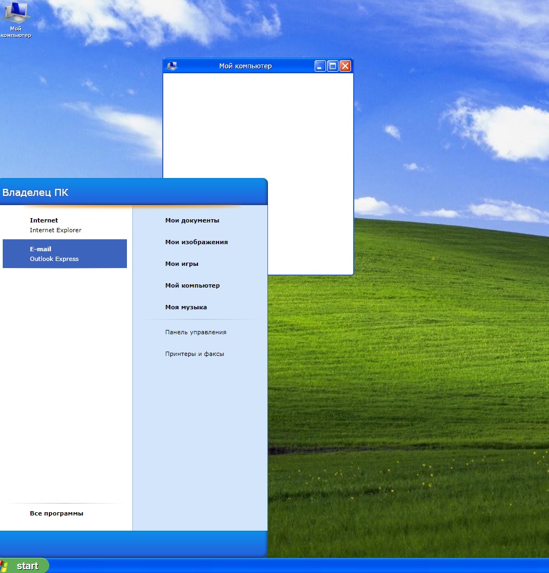Minimize the Мой компьютер window
This screenshot has width=549, height=573.
tap(320, 66)
